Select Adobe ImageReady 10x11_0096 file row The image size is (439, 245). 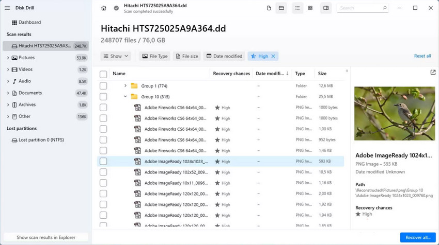click(x=221, y=183)
